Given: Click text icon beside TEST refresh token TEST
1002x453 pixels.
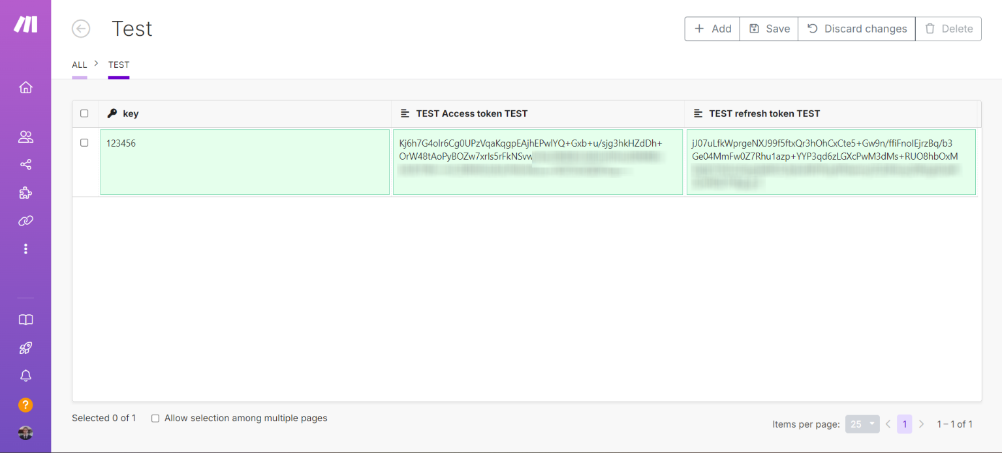Looking at the screenshot, I should [x=698, y=113].
